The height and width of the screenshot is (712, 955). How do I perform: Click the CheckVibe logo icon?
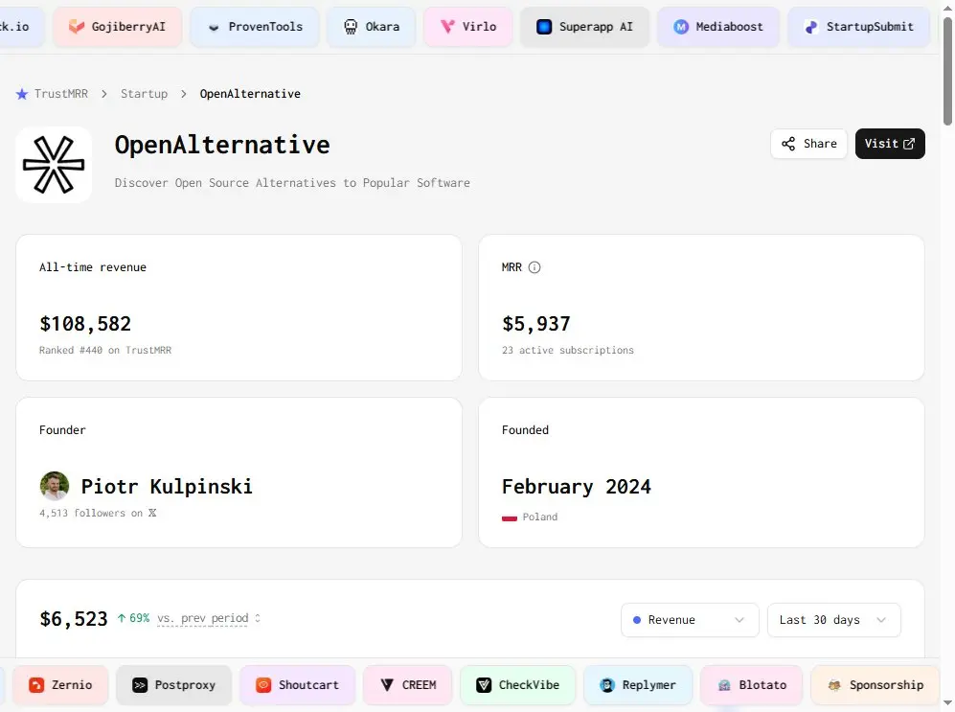point(484,685)
